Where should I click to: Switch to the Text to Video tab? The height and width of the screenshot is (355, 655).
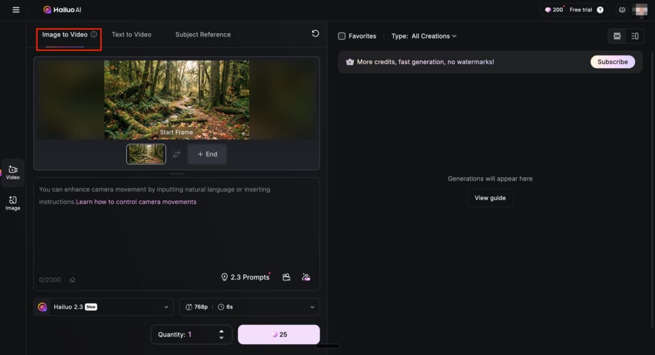(x=131, y=34)
